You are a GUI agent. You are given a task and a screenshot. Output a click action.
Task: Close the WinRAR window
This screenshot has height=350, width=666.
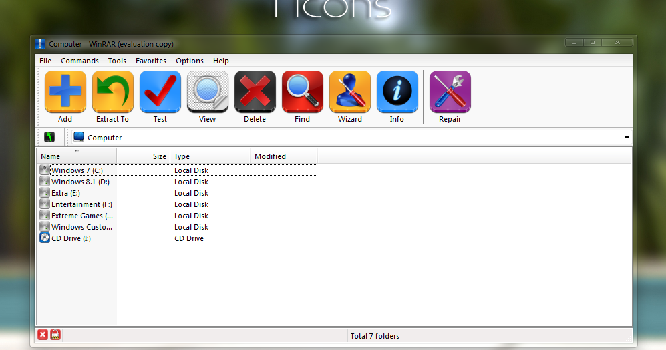[617, 43]
